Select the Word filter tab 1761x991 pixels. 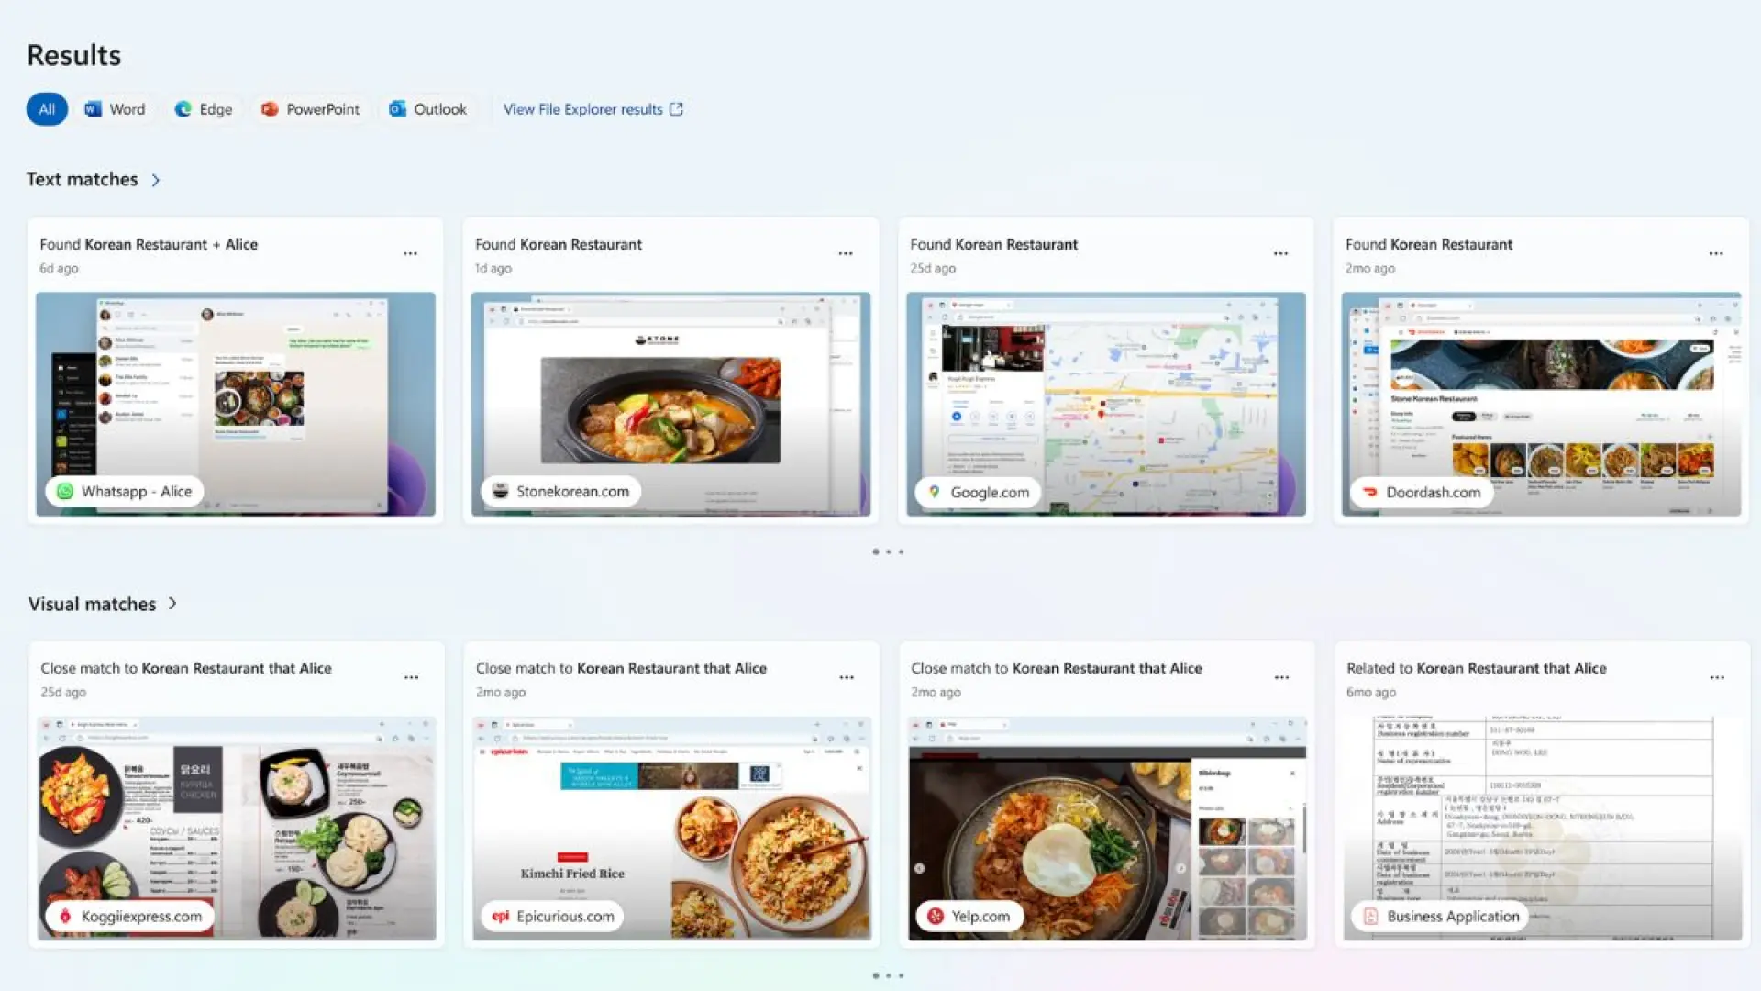116,109
